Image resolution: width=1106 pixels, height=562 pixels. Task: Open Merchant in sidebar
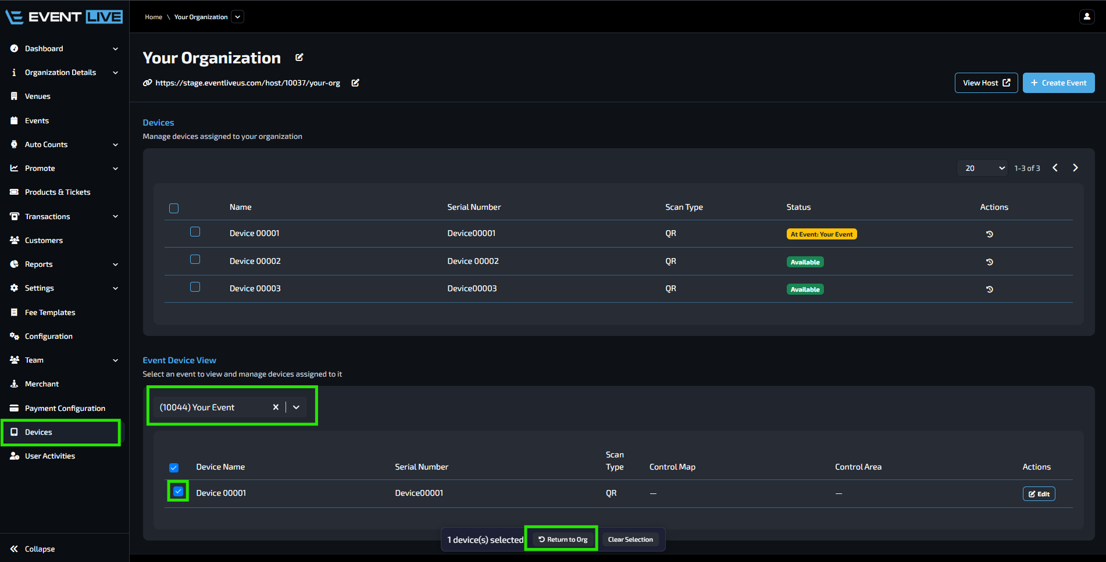42,384
